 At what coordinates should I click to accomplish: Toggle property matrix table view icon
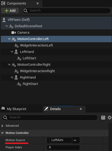coord(103,118)
